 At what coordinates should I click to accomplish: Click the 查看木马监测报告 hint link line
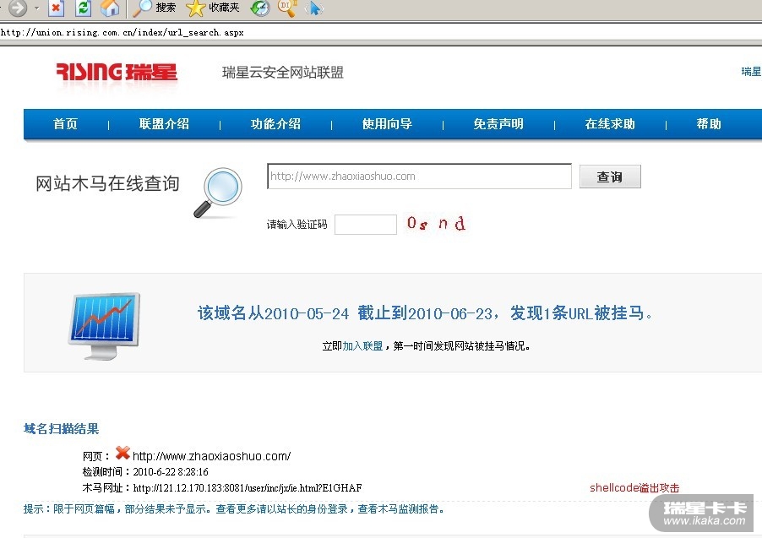click(x=233, y=508)
